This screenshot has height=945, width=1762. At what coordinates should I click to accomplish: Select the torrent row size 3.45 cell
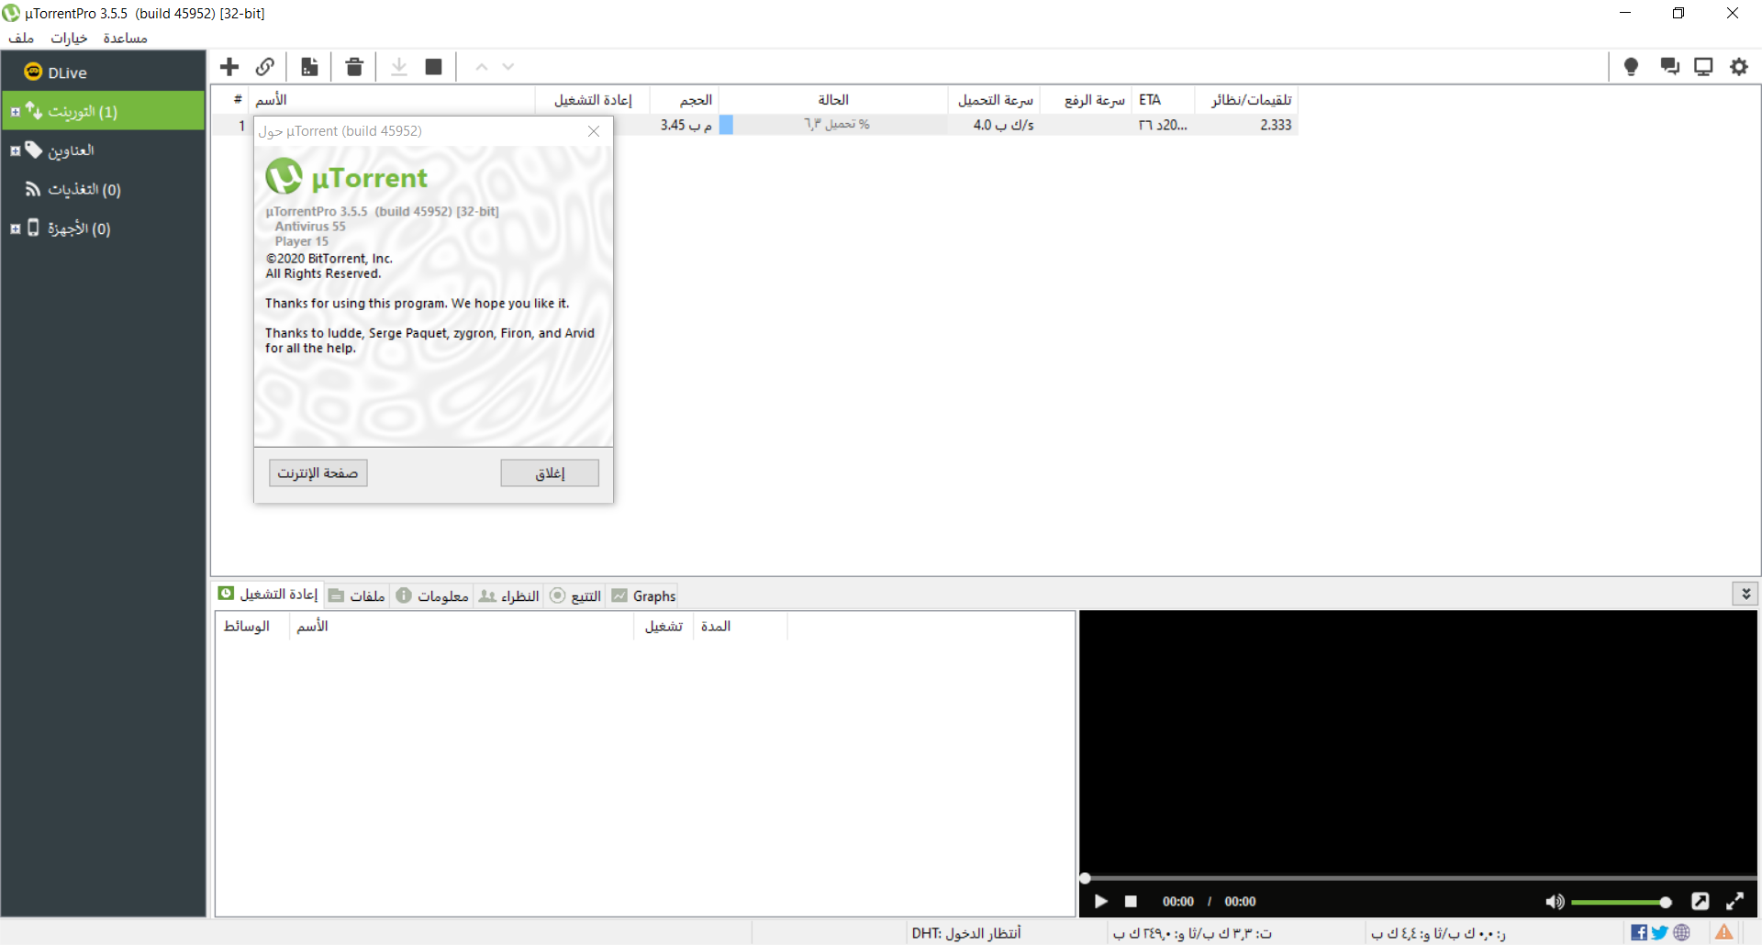point(685,125)
